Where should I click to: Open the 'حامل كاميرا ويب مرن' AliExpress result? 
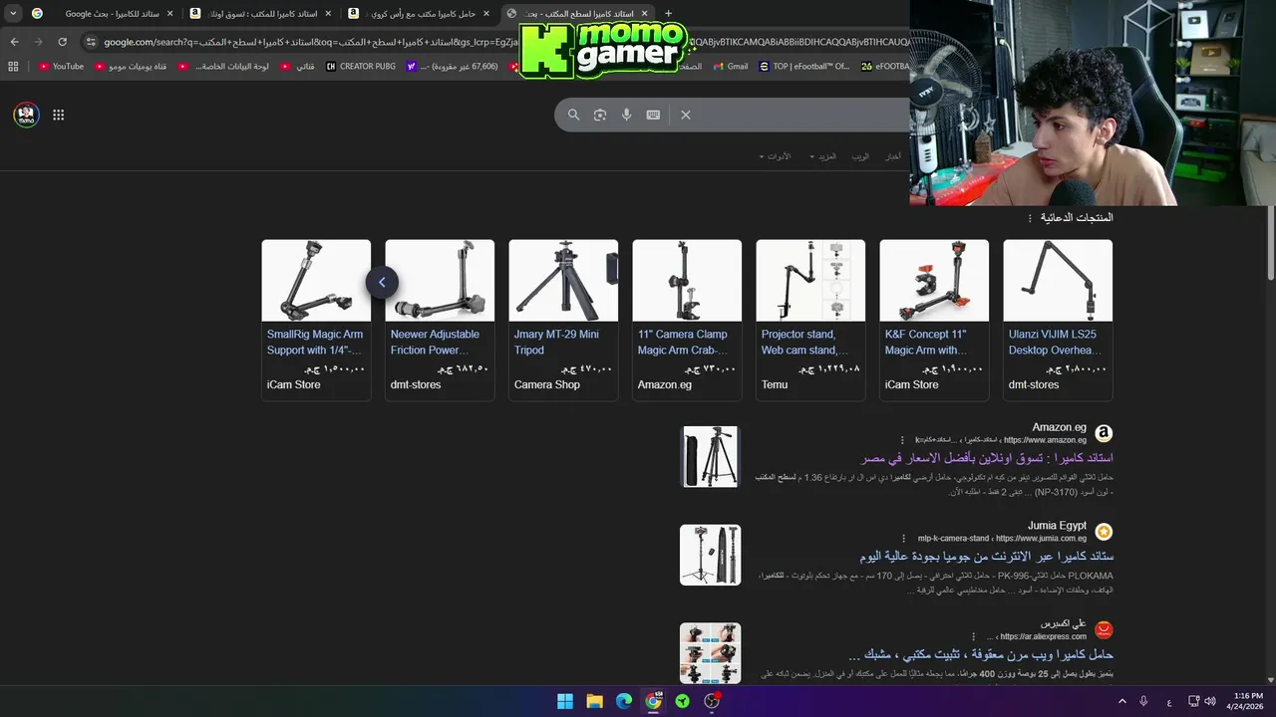click(x=981, y=654)
